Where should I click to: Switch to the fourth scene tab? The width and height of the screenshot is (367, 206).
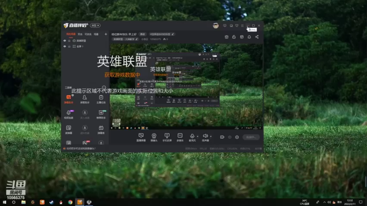96,34
